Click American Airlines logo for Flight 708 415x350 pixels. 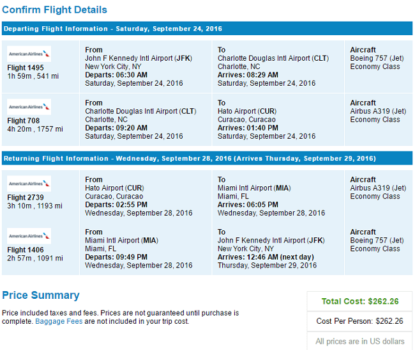coord(29,107)
